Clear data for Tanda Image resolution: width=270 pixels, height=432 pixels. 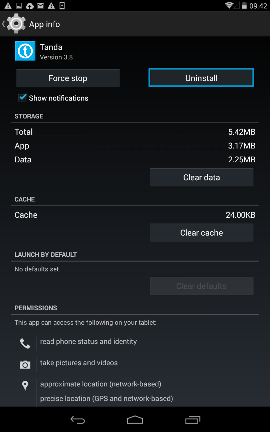click(201, 178)
